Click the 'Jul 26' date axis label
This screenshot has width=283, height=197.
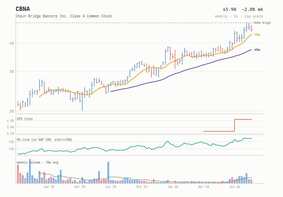[235, 187]
